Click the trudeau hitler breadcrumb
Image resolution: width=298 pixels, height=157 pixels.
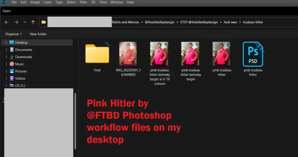(x=253, y=22)
